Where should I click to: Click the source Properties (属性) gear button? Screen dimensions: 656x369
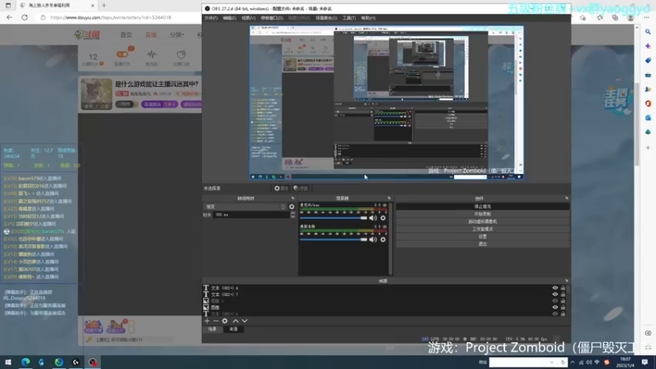(x=281, y=189)
